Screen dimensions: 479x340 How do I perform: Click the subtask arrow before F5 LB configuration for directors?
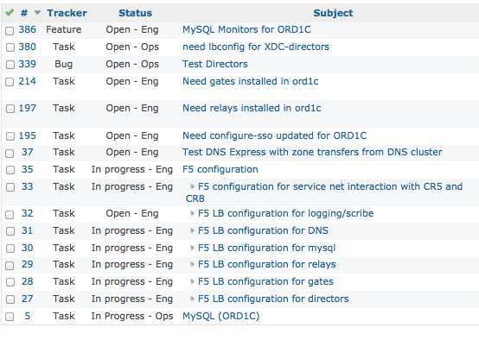[192, 299]
